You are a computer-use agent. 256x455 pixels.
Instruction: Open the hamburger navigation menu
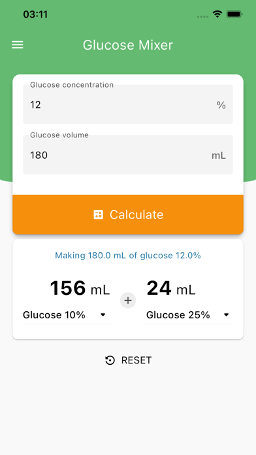[x=18, y=45]
